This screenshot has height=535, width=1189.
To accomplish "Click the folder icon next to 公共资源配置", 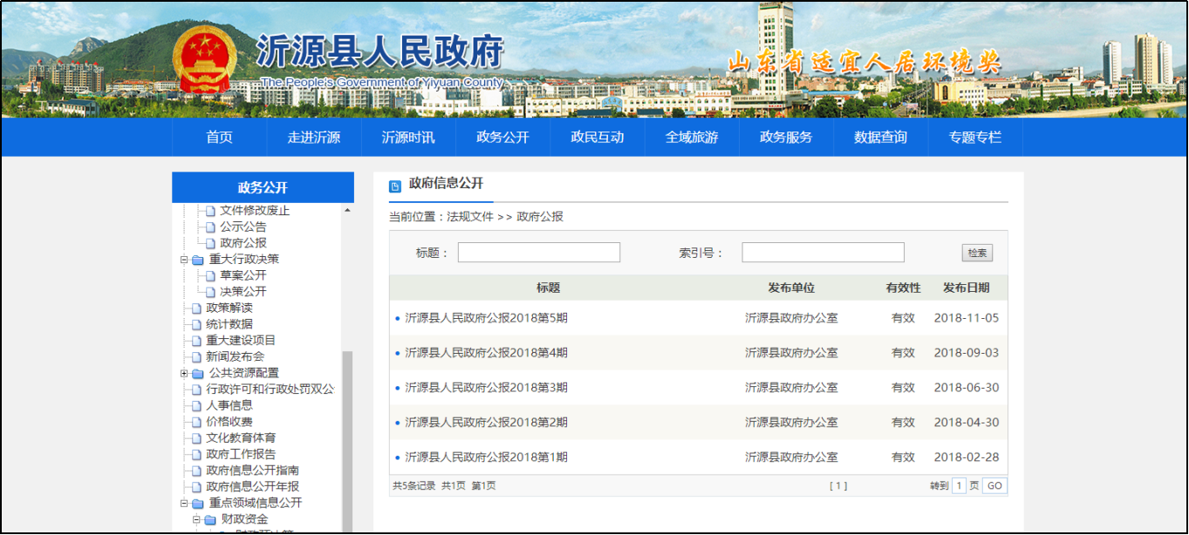I will point(198,374).
